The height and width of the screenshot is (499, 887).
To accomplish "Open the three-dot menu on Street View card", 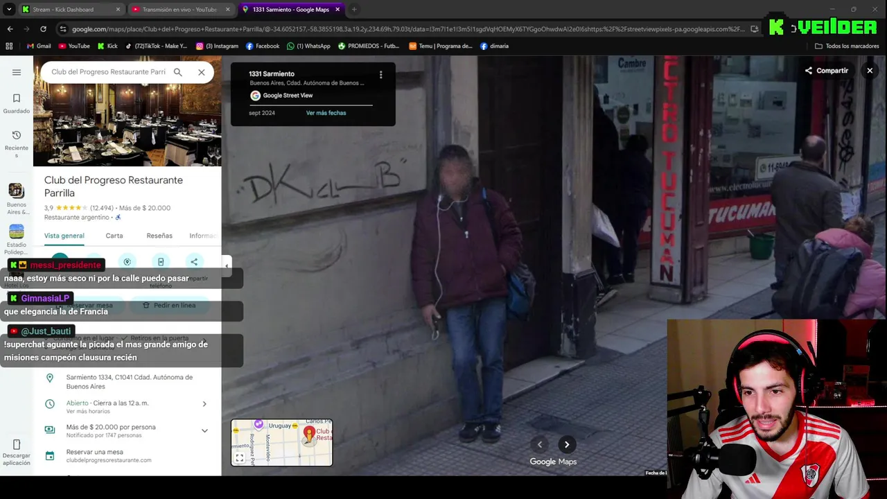I will click(x=380, y=75).
